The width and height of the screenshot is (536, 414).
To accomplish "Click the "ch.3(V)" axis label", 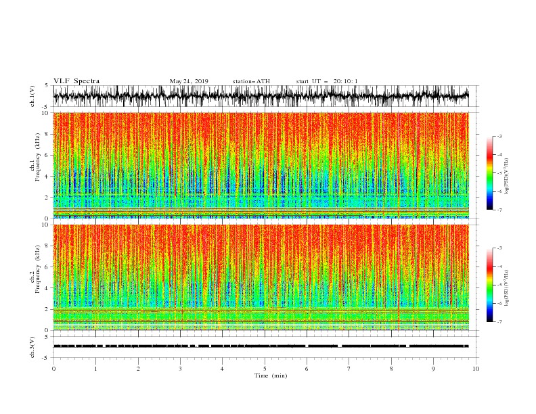I will [x=32, y=347].
